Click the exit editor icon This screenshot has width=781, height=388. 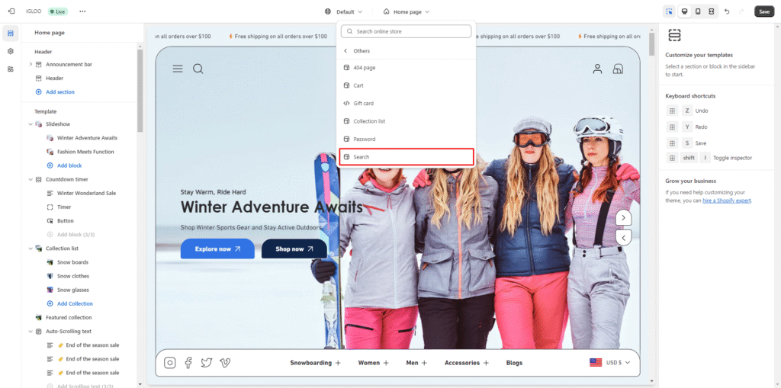click(x=11, y=11)
